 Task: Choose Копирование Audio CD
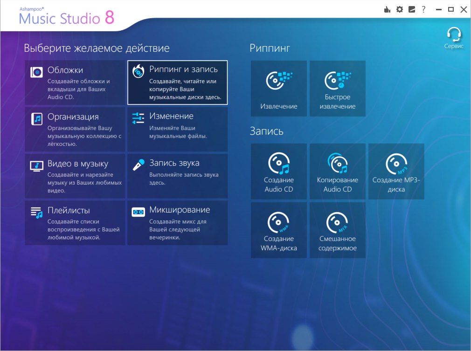tap(338, 172)
